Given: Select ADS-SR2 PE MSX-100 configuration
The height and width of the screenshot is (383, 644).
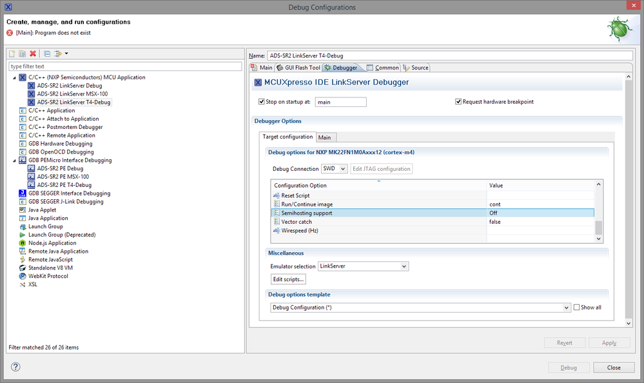Looking at the screenshot, I should [x=63, y=177].
